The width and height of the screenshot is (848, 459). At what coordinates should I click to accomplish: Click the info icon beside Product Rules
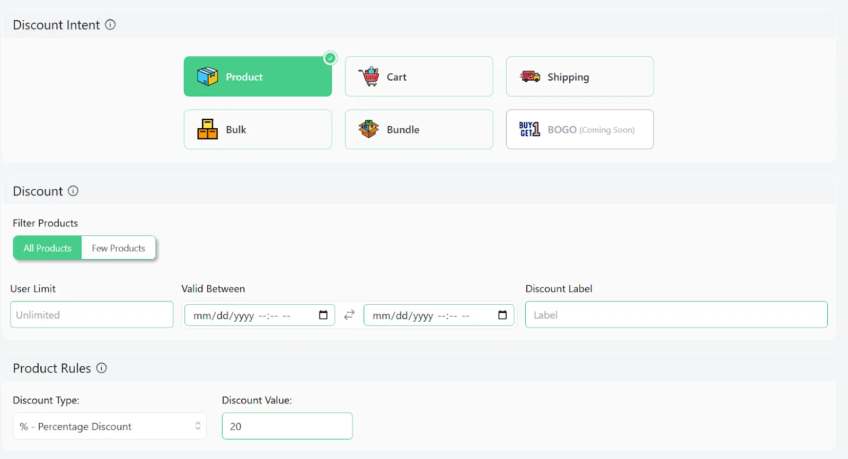102,368
